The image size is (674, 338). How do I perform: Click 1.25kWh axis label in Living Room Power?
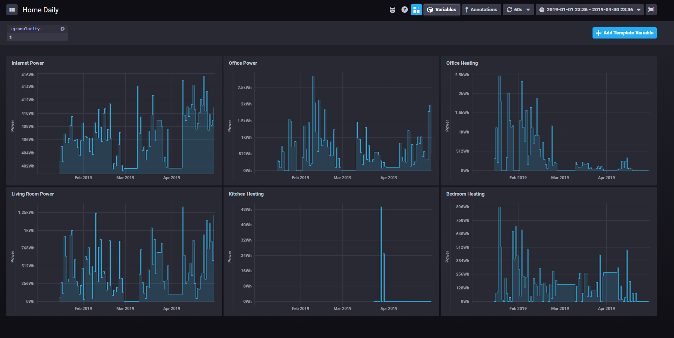coord(26,212)
